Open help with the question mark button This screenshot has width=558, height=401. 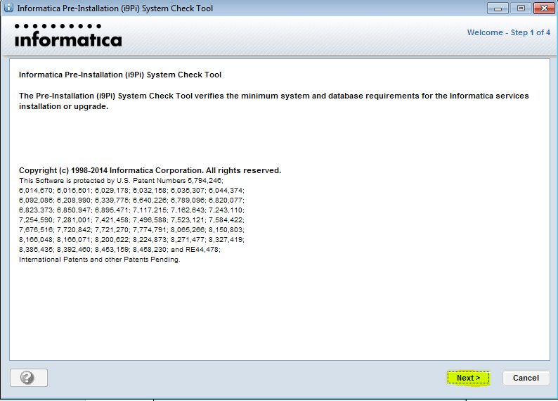pyautogui.click(x=29, y=378)
